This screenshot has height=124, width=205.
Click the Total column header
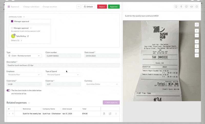point(84,109)
